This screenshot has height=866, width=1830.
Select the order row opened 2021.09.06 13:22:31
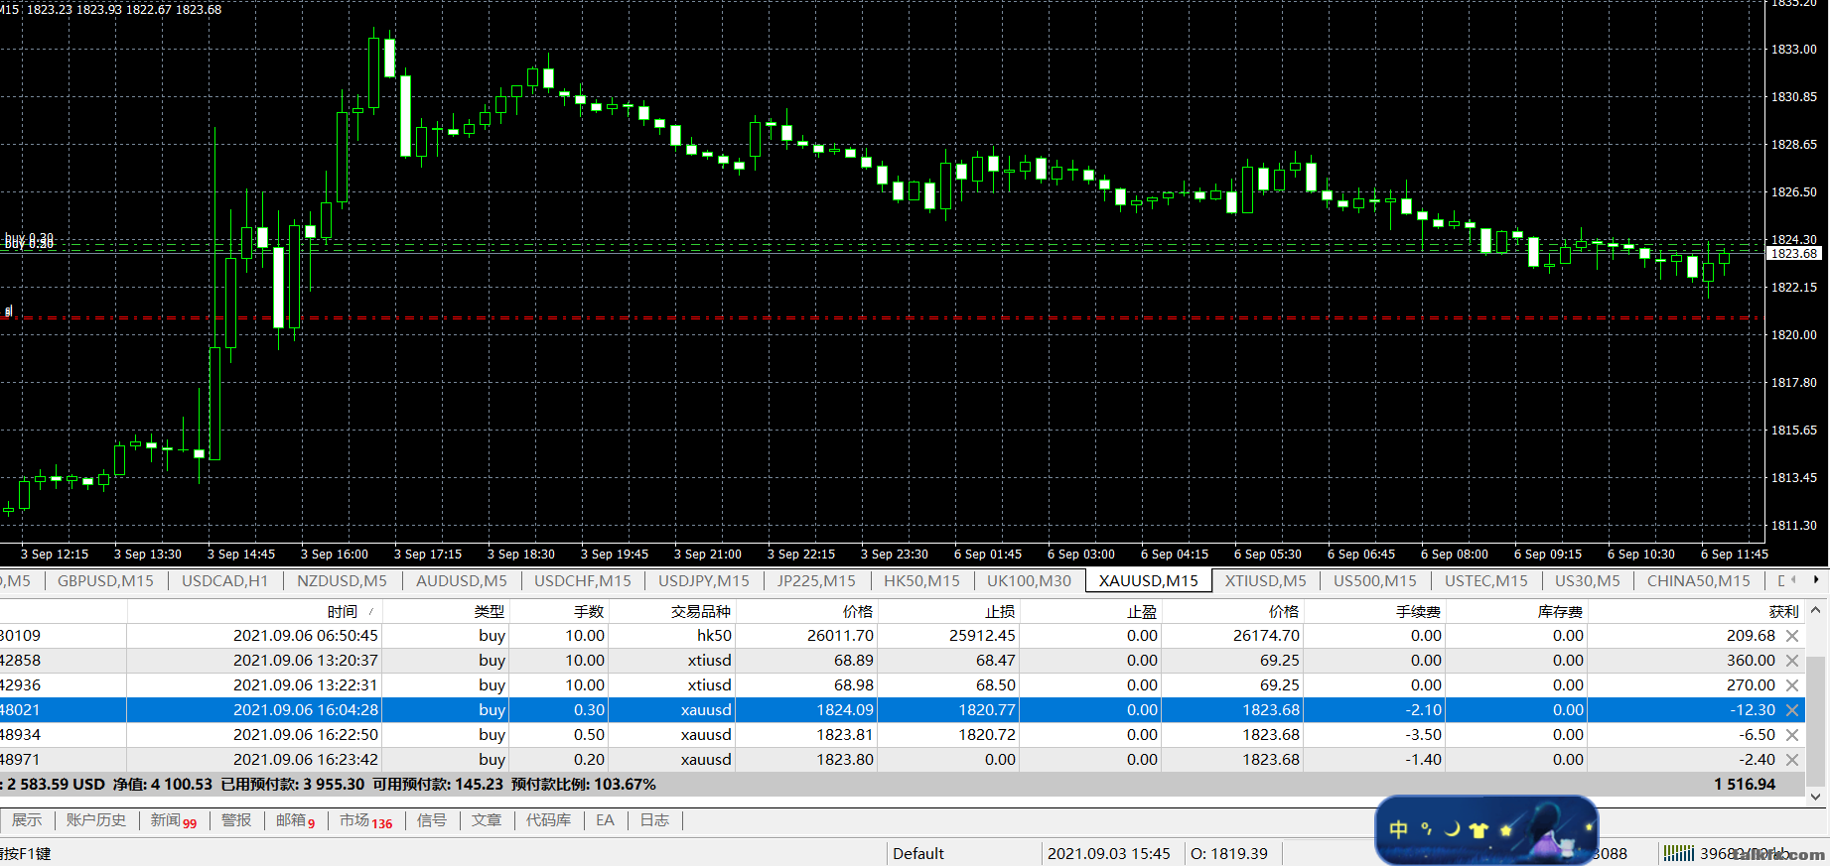(x=902, y=685)
